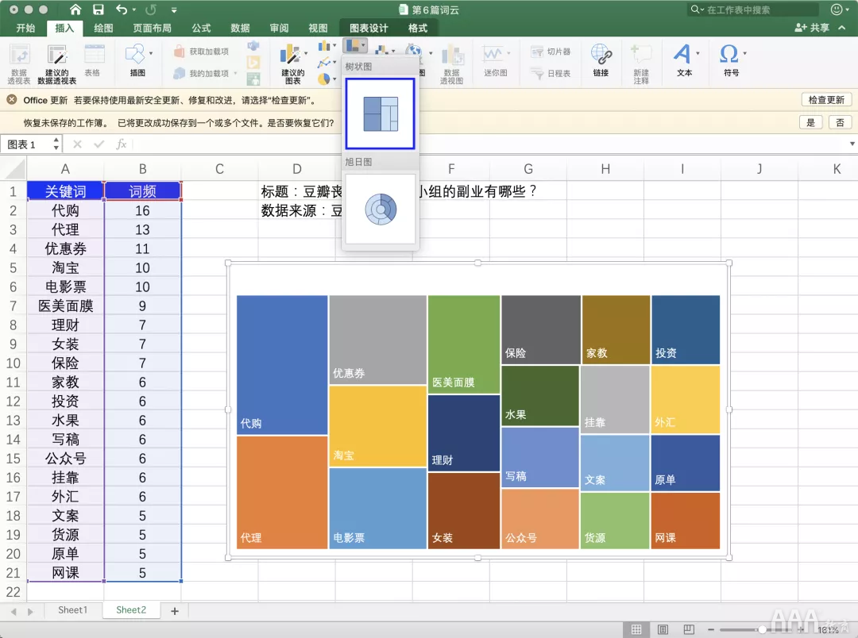The width and height of the screenshot is (858, 638).
Task: Click Get Add-ins (获取加载项)
Action: tap(201, 52)
